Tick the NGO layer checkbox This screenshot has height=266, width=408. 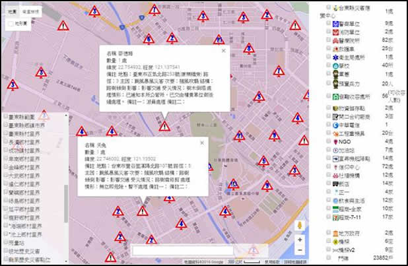point(328,141)
